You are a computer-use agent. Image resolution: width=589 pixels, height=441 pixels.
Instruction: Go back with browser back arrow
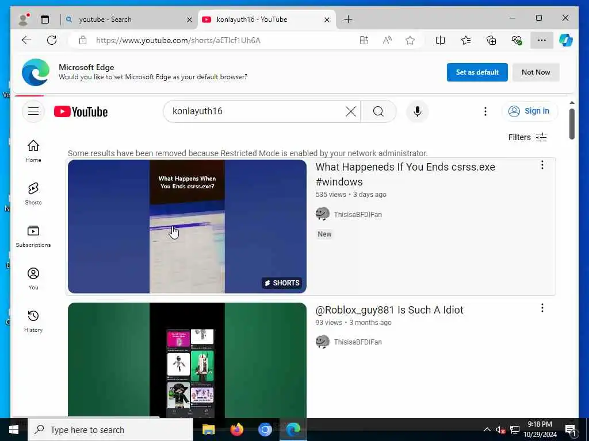[26, 40]
